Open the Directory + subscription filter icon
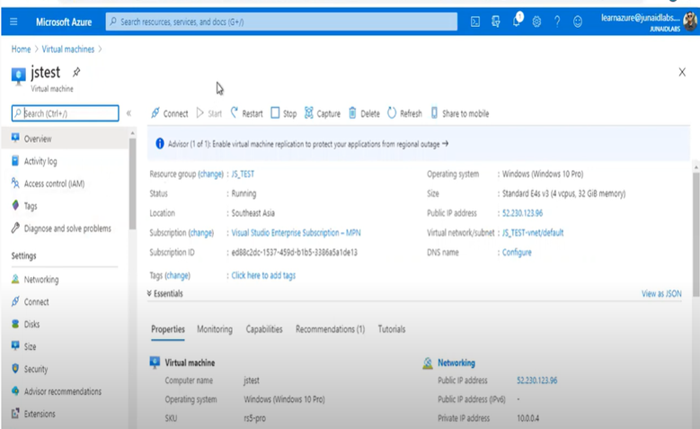Image resolution: width=700 pixels, height=429 pixels. [495, 22]
